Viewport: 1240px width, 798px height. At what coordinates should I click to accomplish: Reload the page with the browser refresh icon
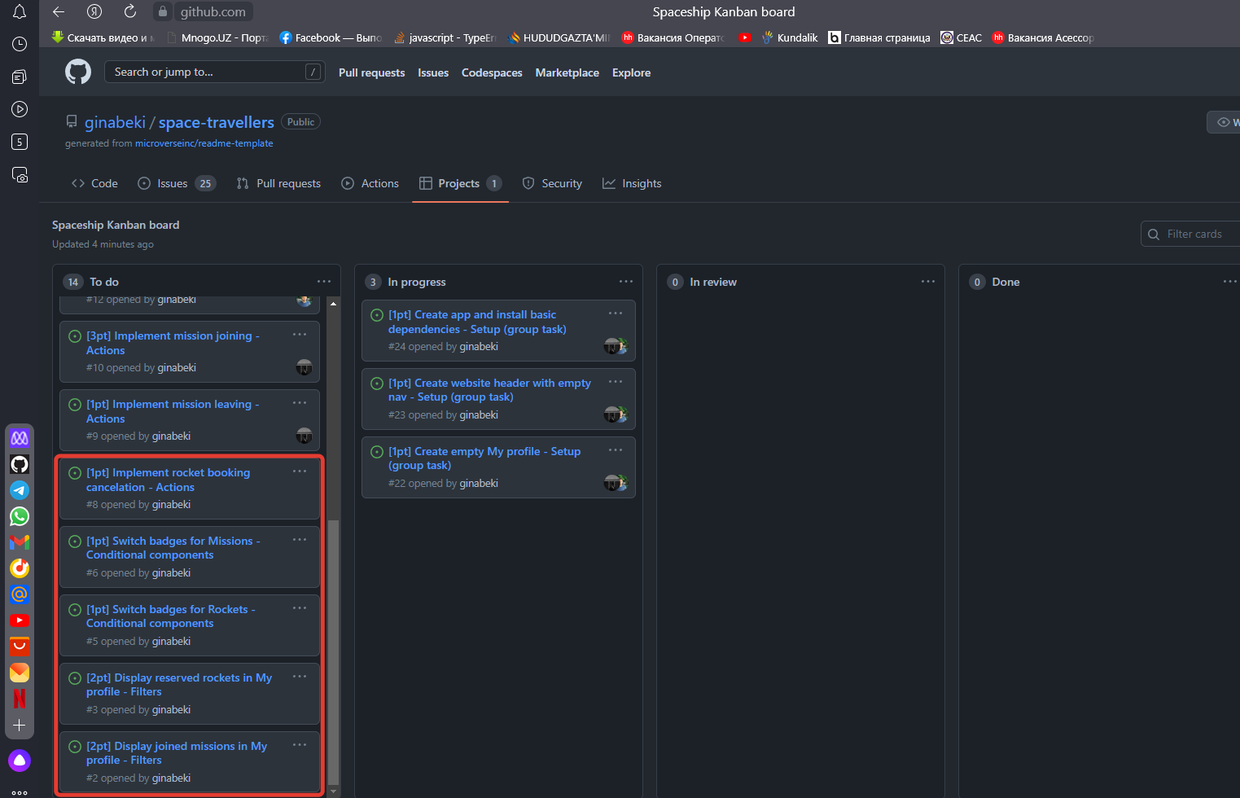132,11
